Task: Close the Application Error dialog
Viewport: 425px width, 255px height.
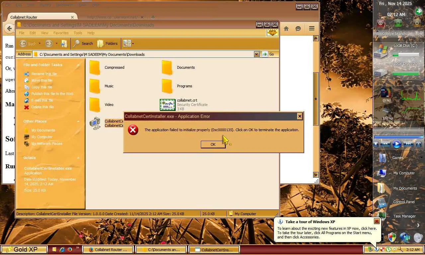Action: (300, 116)
